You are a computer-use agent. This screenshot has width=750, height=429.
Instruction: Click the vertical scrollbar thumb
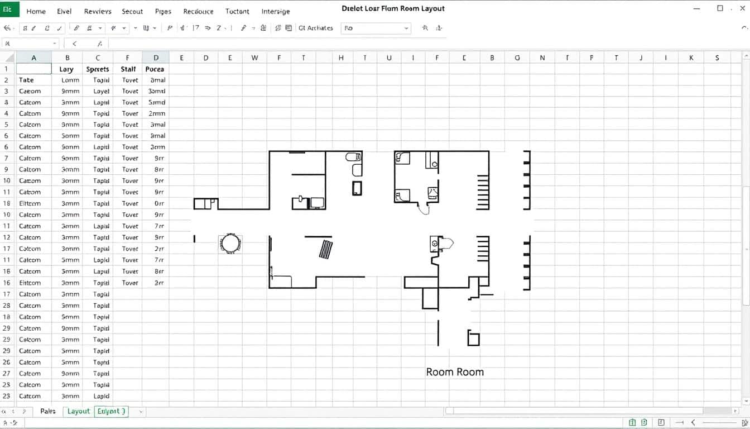click(x=747, y=246)
